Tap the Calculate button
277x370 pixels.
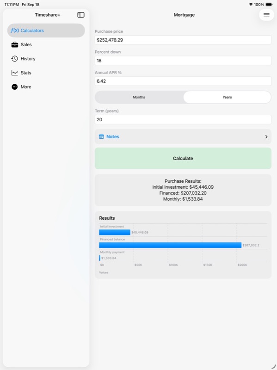pyautogui.click(x=183, y=158)
